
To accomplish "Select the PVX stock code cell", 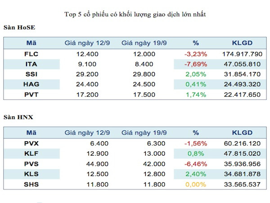I will click(28, 143).
